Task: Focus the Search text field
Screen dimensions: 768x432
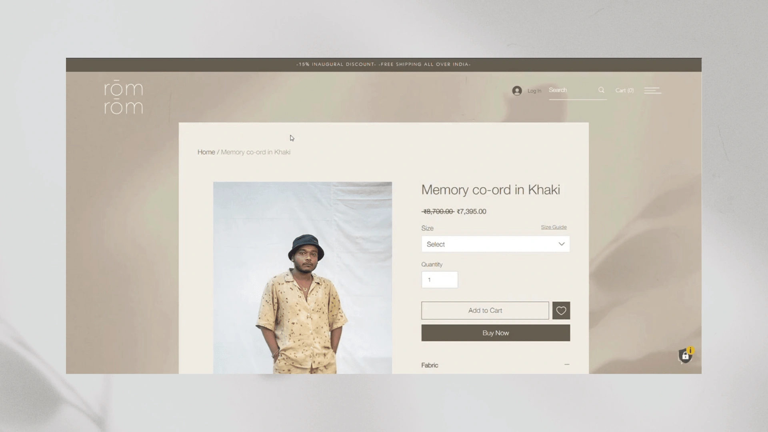Action: coord(572,90)
